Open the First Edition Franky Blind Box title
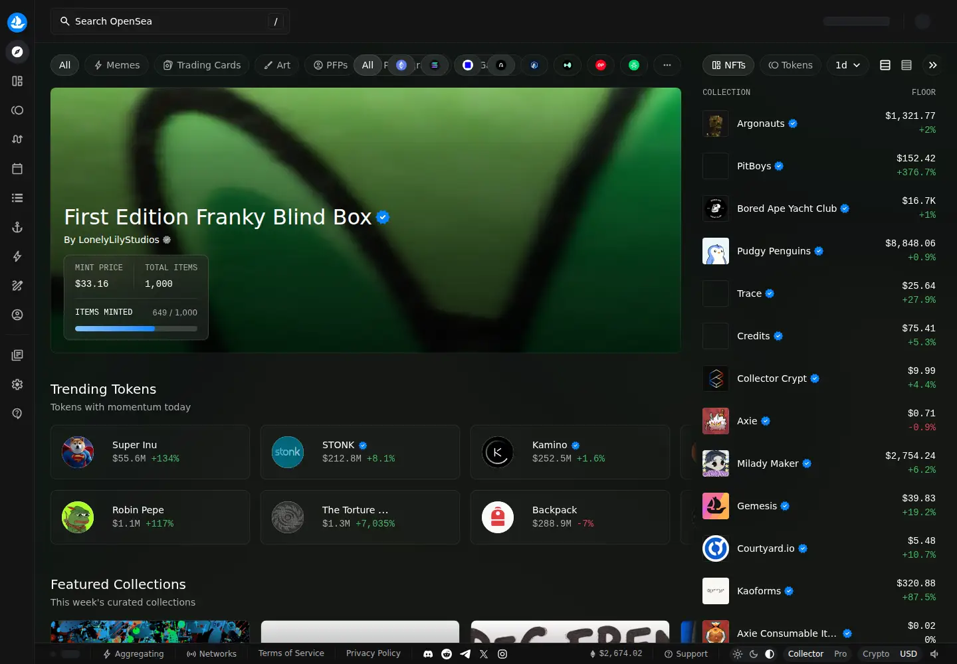This screenshot has width=957, height=664. coord(217,217)
